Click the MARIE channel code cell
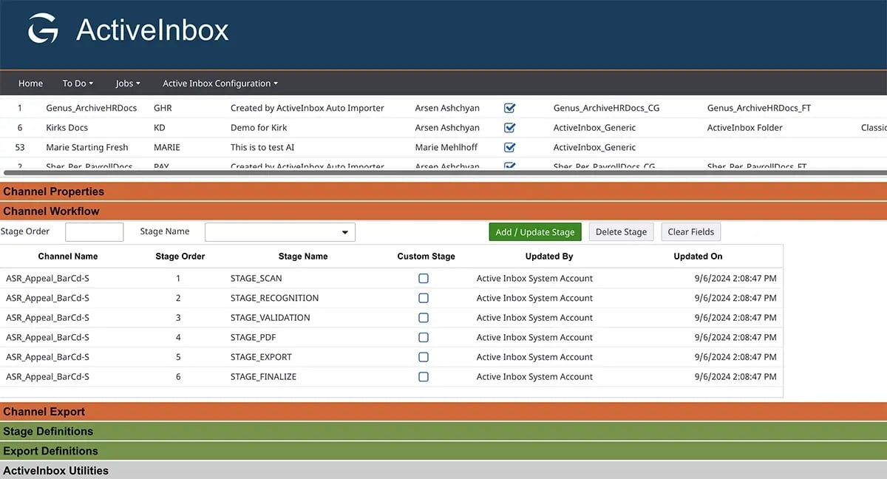Viewport: 887px width, 479px height. [167, 147]
